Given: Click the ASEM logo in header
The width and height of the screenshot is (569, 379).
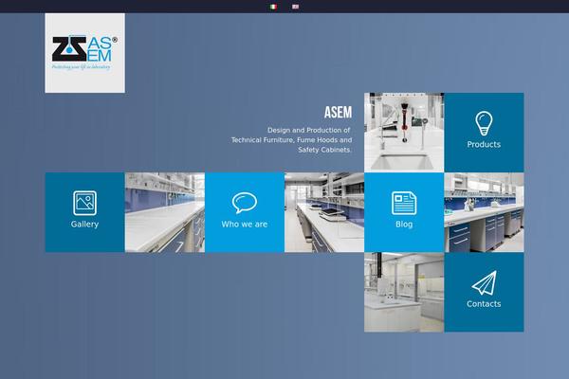Looking at the screenshot, I should click(85, 53).
